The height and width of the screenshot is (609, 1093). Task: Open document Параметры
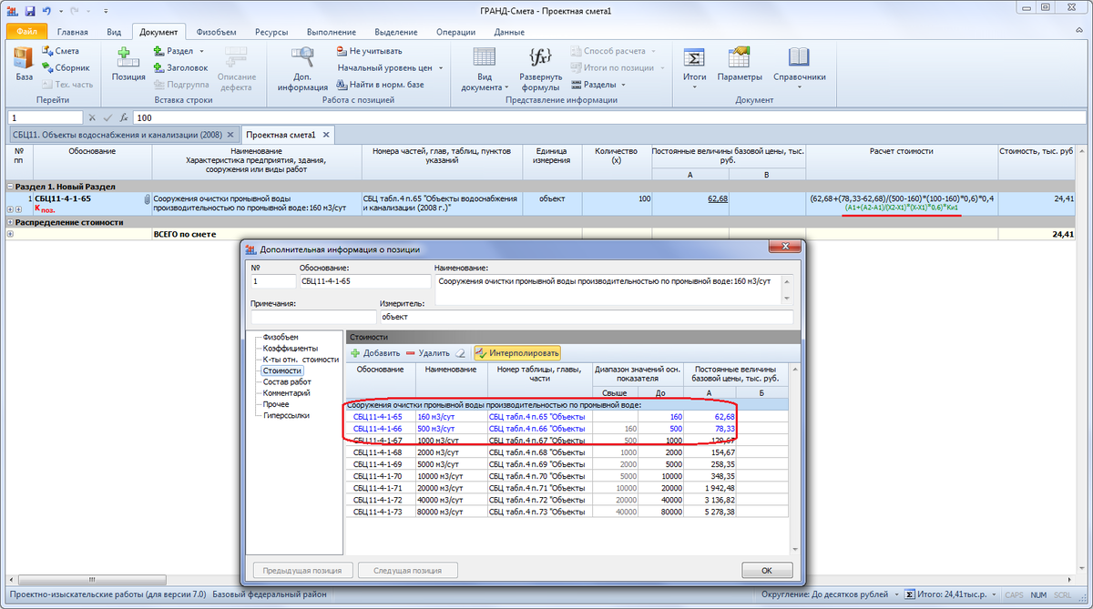coord(740,65)
